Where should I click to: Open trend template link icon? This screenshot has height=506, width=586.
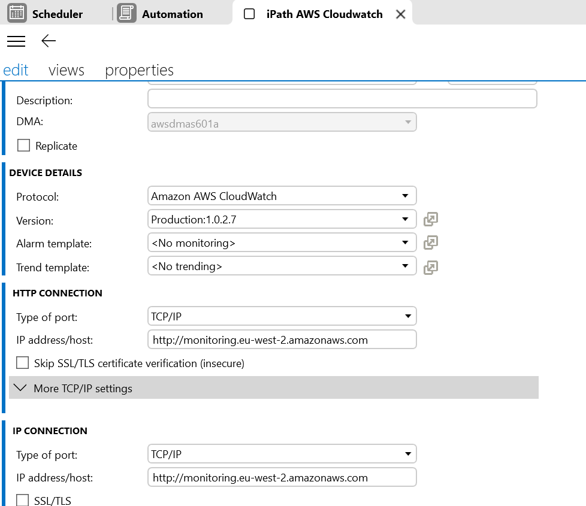point(430,267)
